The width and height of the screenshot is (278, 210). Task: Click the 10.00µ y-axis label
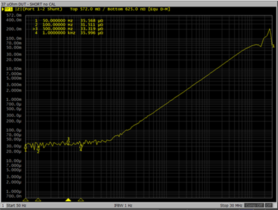coord(14,161)
